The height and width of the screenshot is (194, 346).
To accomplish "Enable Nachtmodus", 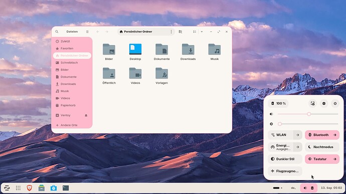I will click(x=322, y=147).
